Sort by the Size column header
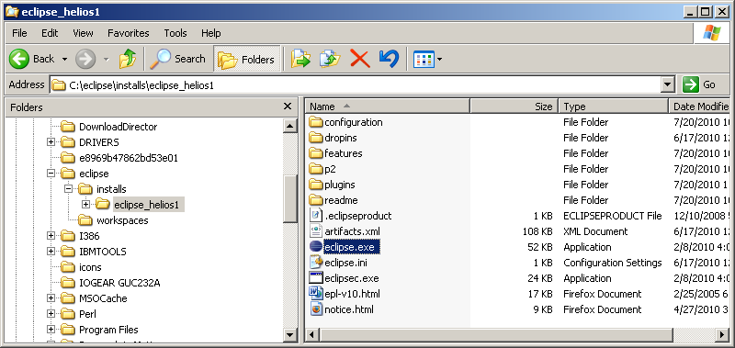 point(514,107)
